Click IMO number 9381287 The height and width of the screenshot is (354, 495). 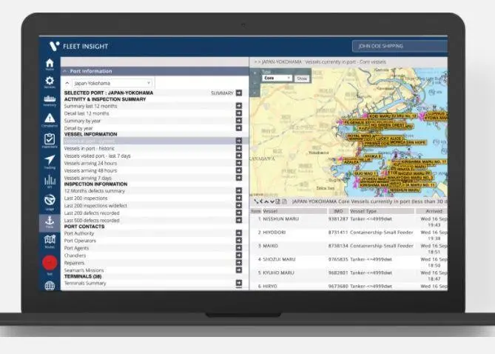[x=338, y=218]
